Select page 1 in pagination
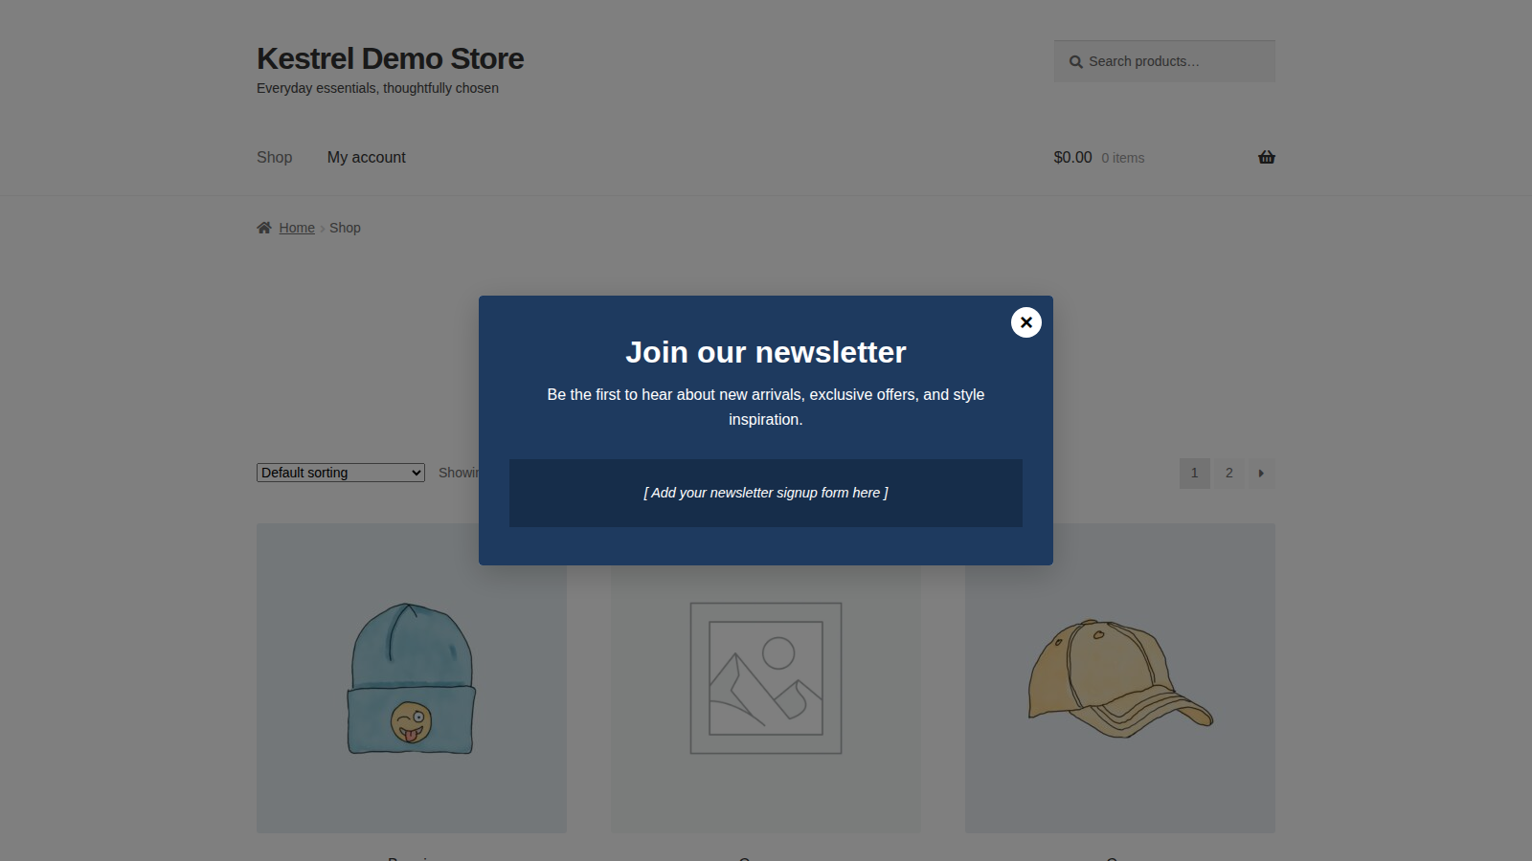Viewport: 1532px width, 861px height. 1195,473
